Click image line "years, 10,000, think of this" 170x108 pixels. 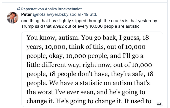point(86,47)
